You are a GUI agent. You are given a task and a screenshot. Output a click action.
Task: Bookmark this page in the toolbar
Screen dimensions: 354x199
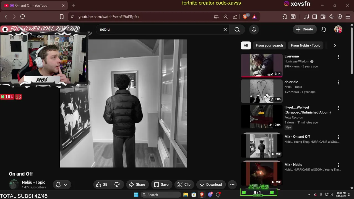pyautogui.click(x=62, y=17)
